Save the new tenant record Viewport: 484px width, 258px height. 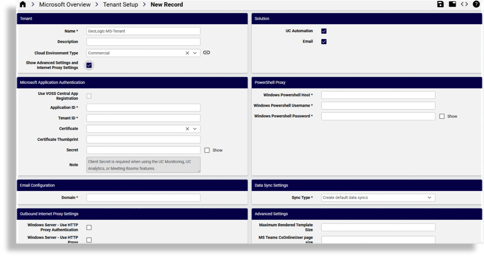click(x=440, y=4)
